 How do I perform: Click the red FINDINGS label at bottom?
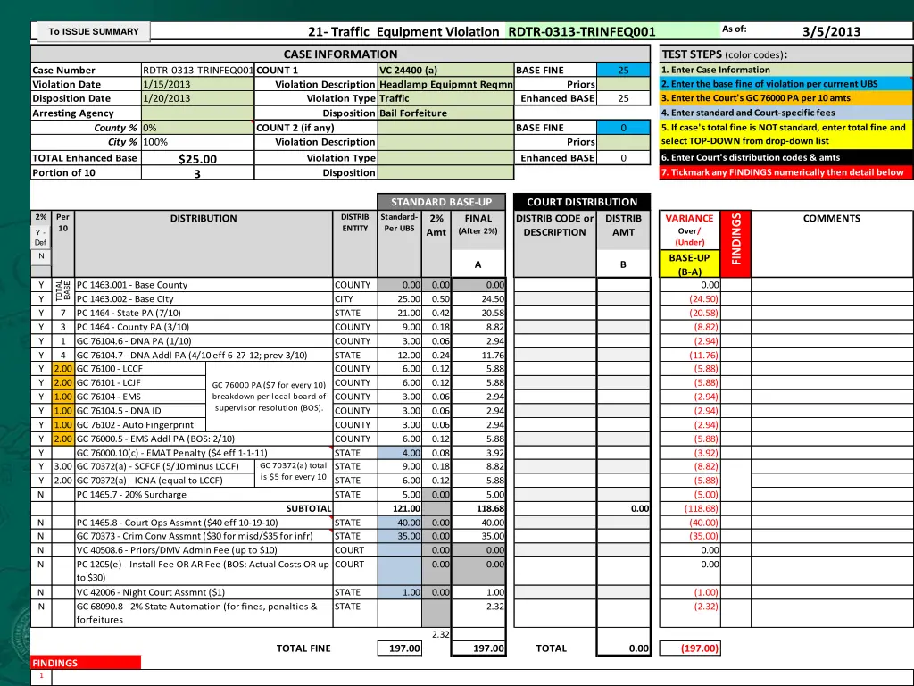[86, 663]
